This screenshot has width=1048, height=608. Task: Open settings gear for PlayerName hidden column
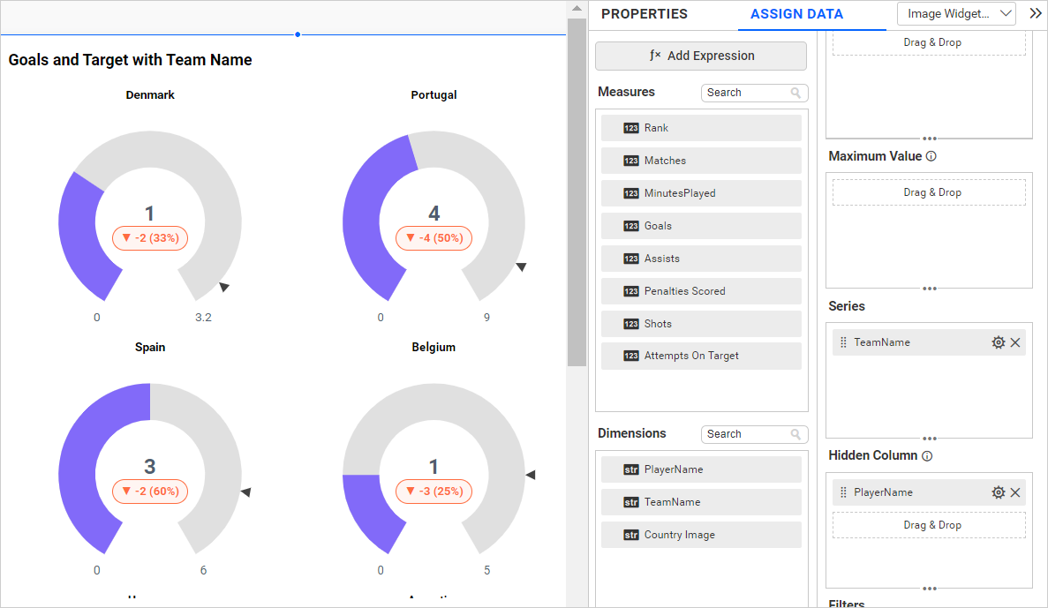click(x=999, y=492)
